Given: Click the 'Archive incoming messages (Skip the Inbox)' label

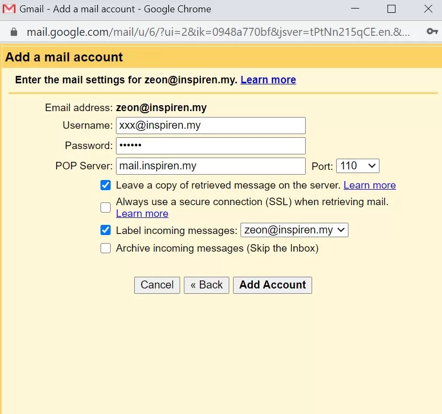Looking at the screenshot, I should click(217, 248).
